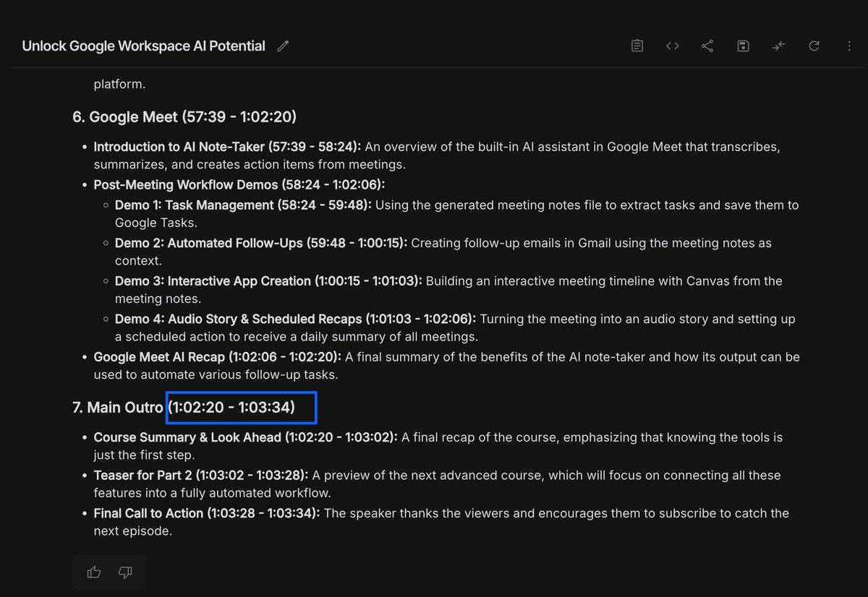
Task: Click the words "next episode."
Action: click(x=133, y=531)
